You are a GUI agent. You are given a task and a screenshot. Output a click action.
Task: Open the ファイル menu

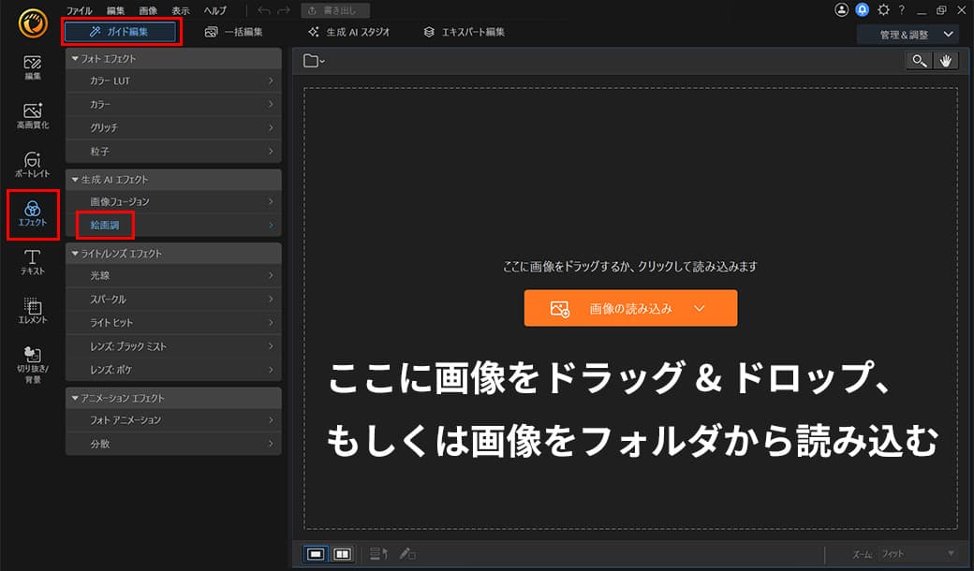point(78,9)
